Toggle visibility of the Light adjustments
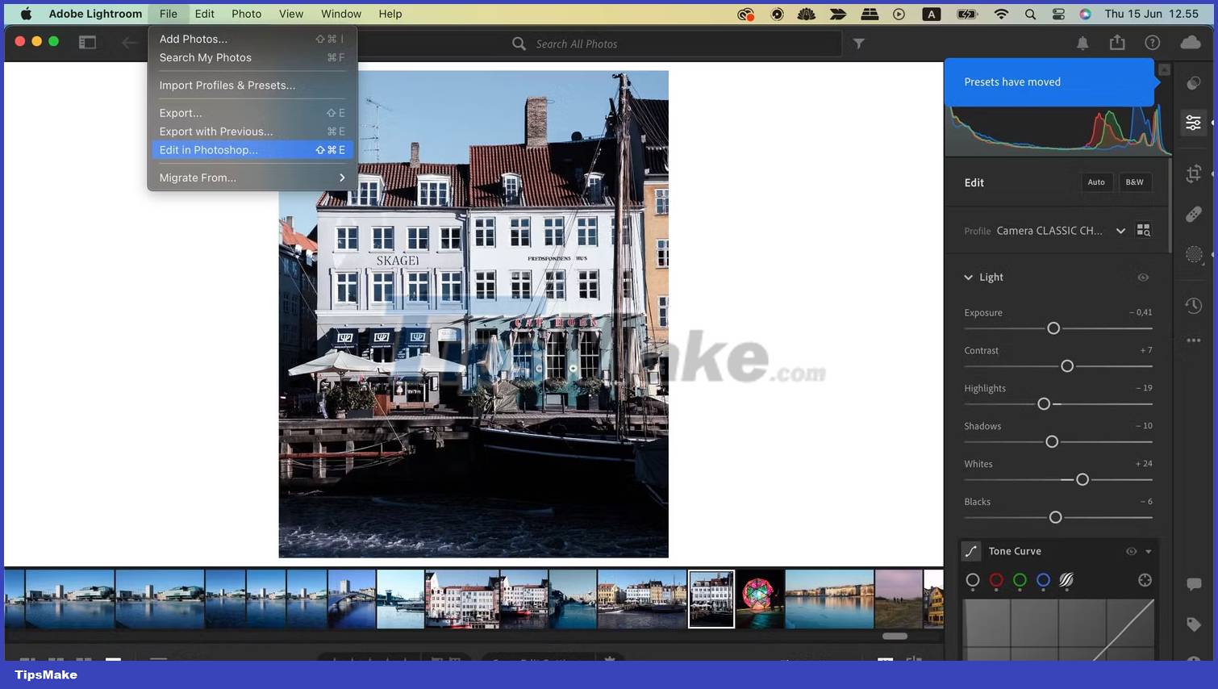 pyautogui.click(x=1143, y=277)
